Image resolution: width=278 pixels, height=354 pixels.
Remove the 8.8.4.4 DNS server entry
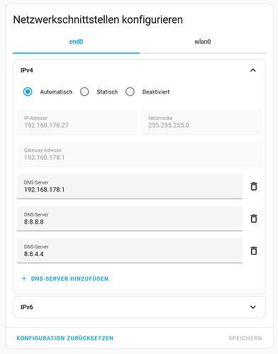tap(254, 250)
